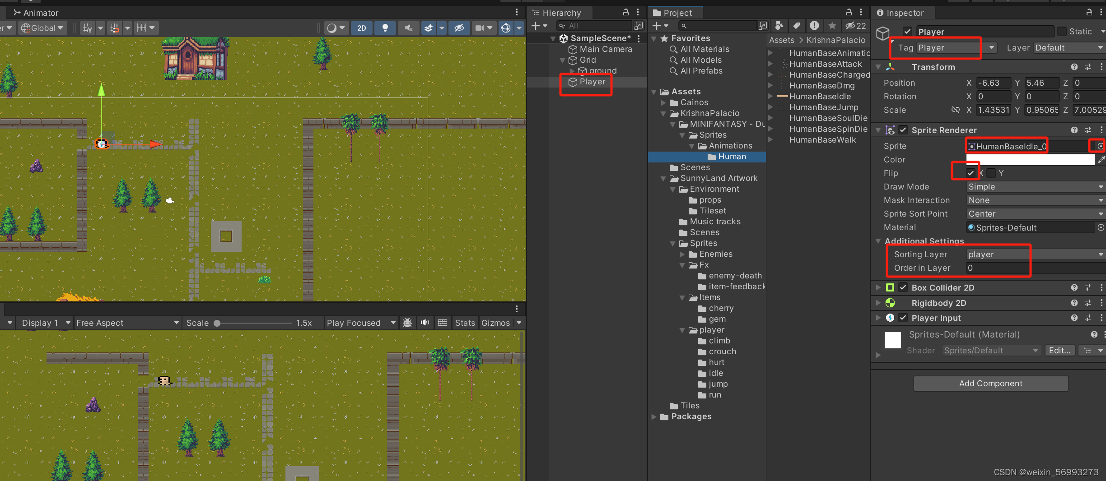Toggle Player object active checkbox
Image resolution: width=1106 pixels, height=481 pixels.
click(907, 32)
